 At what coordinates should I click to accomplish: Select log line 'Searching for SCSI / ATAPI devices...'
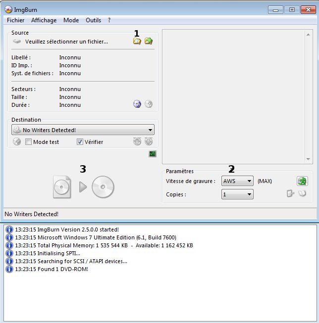coord(71,261)
